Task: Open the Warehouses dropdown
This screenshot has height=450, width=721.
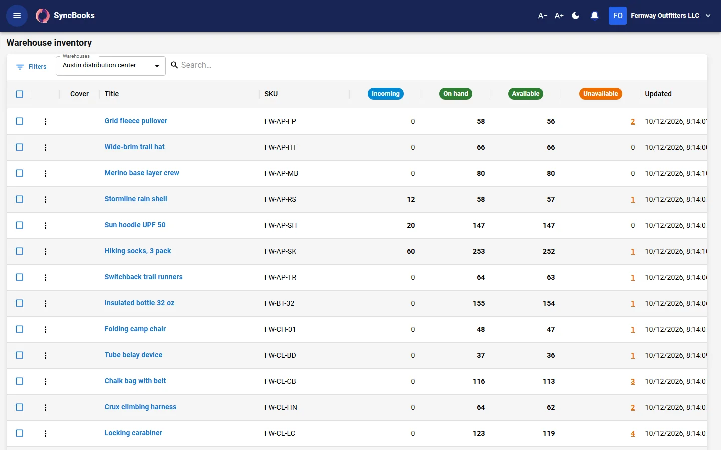Action: [x=111, y=66]
